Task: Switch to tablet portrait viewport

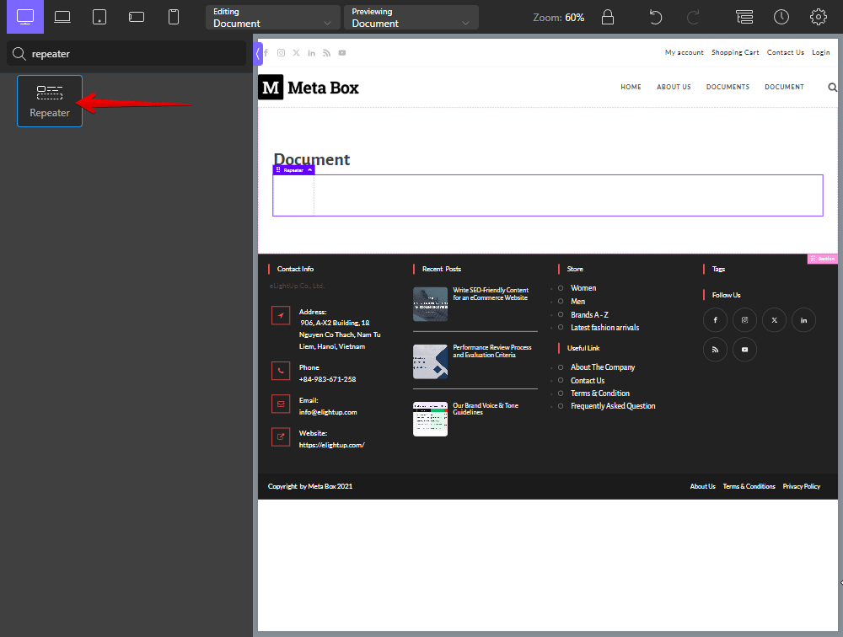Action: (99, 17)
